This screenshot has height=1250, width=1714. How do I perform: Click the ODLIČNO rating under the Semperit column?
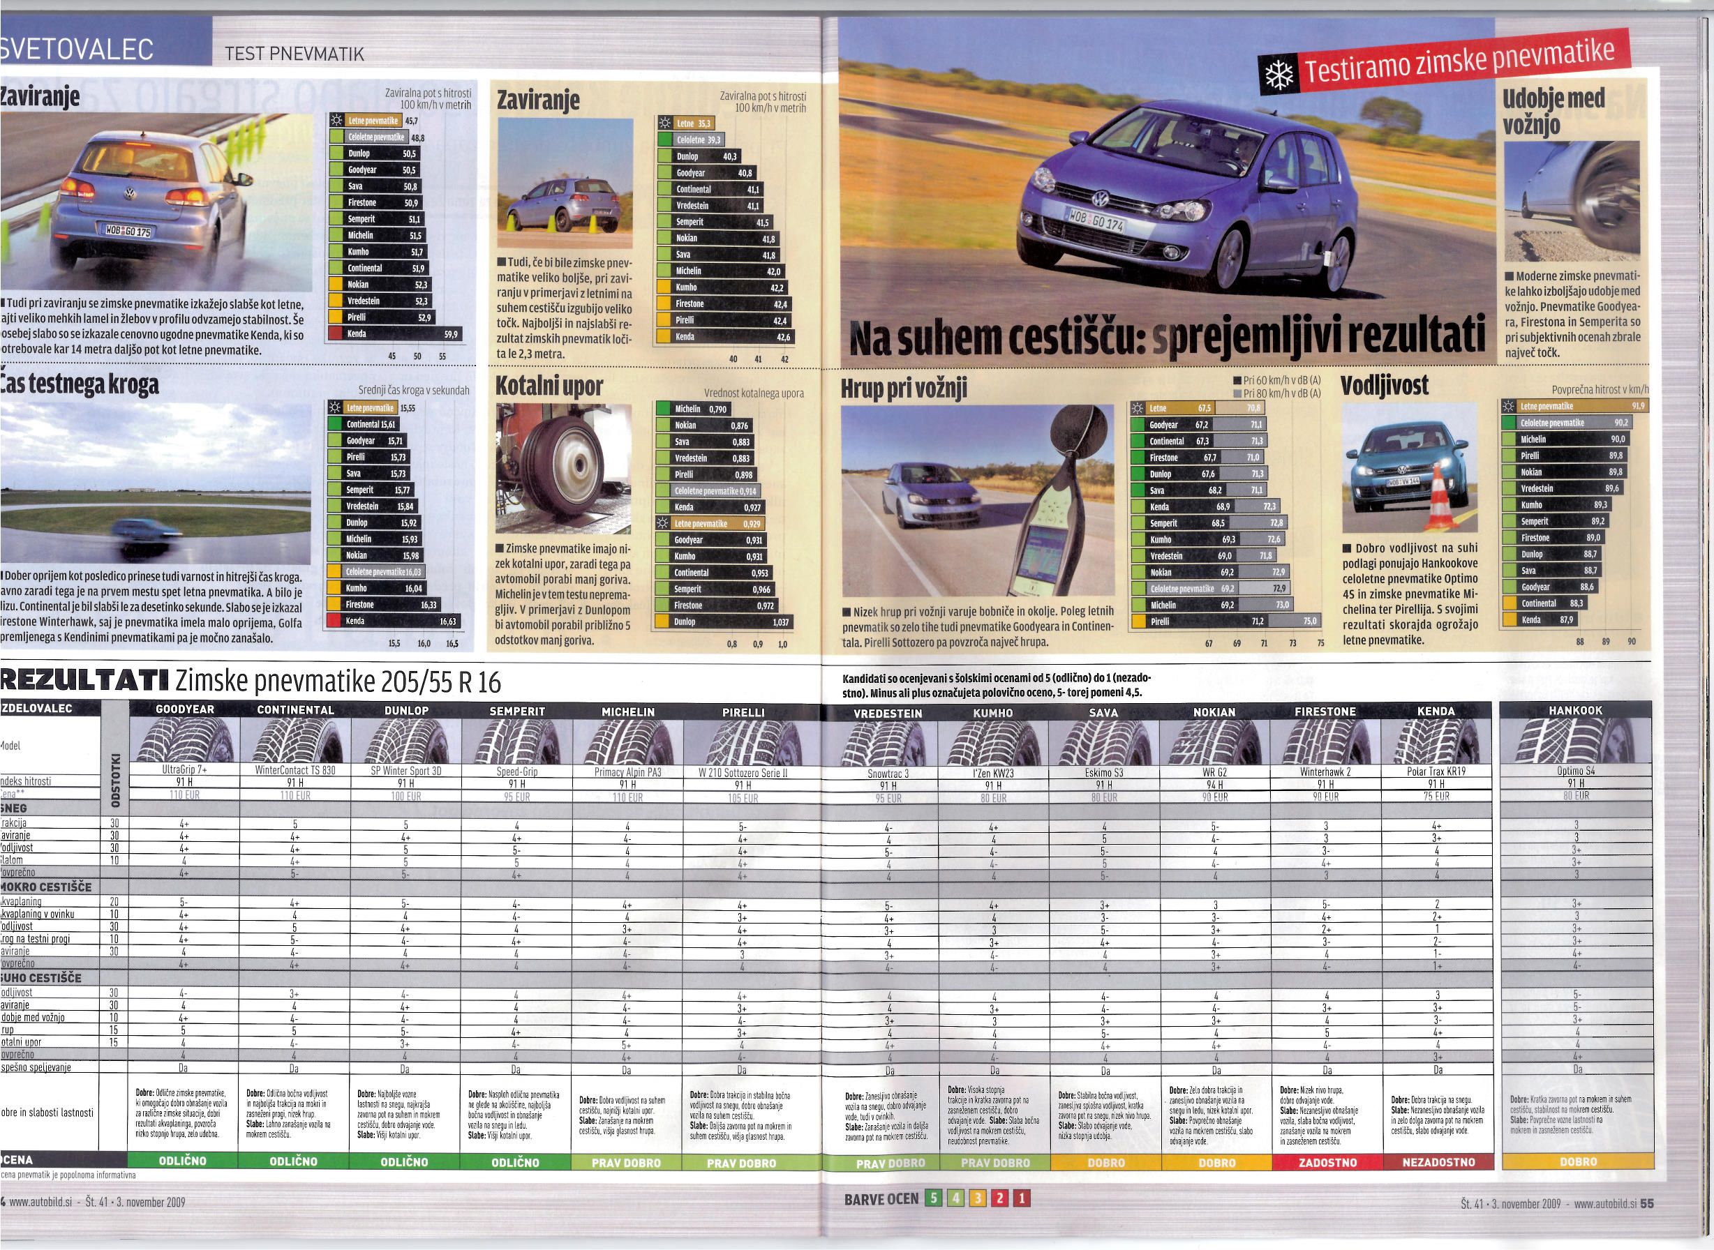tap(516, 1162)
